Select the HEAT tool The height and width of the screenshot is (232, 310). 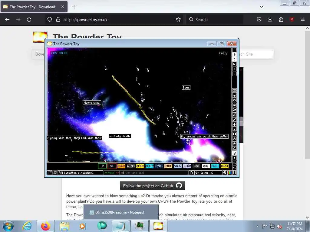[225, 166]
